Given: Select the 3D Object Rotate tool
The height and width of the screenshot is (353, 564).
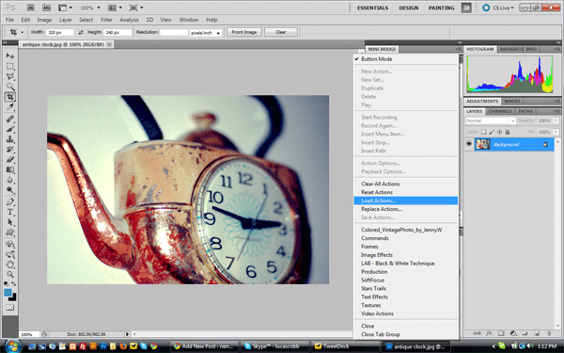Looking at the screenshot, I should point(10,244).
